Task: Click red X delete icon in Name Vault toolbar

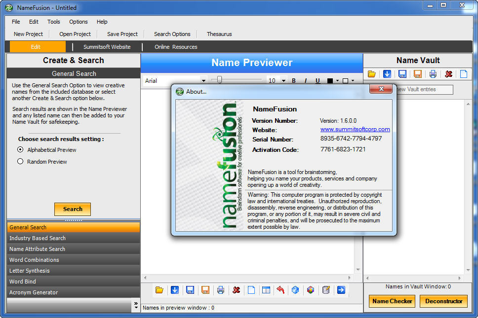Action: pyautogui.click(x=448, y=74)
